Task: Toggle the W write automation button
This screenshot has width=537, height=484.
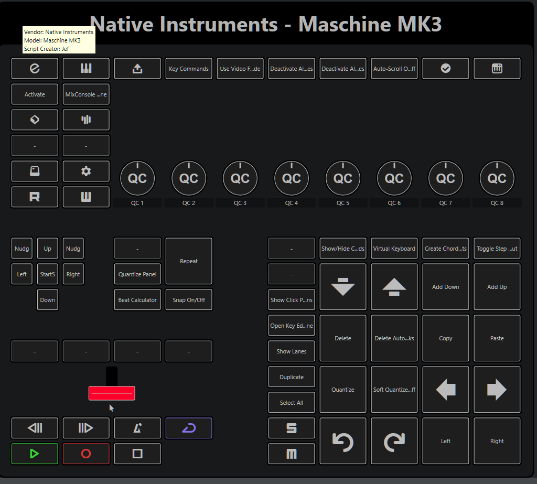Action: [86, 197]
